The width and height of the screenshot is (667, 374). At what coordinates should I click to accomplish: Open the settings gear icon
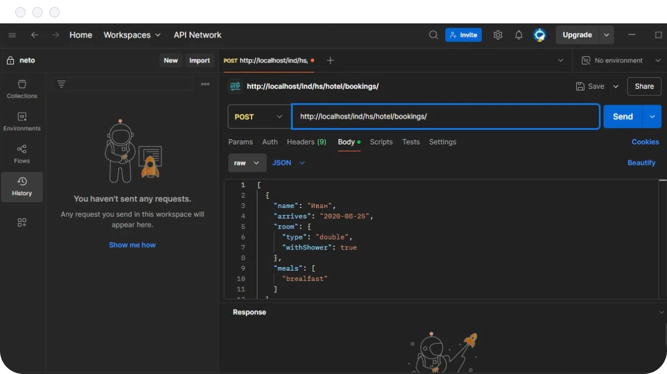(498, 35)
